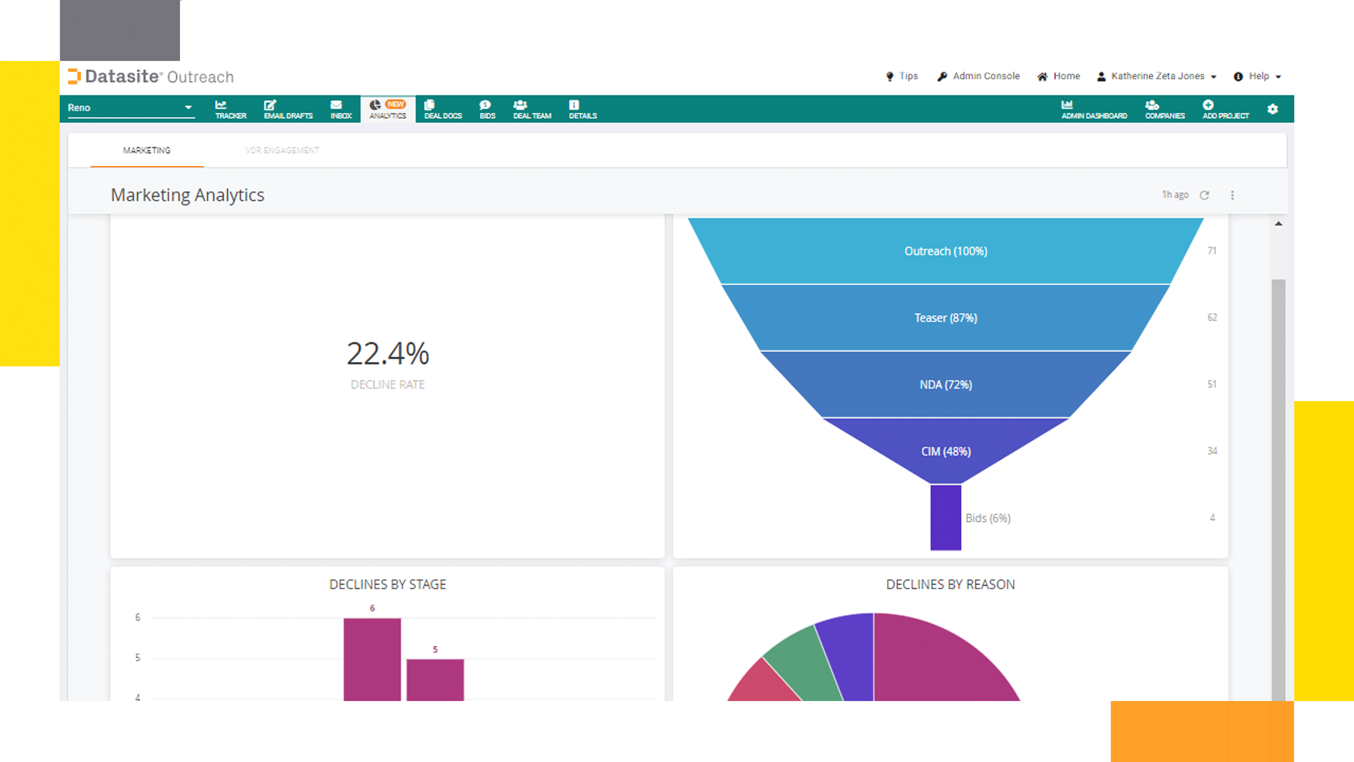Click the 'Marketing Analytics' heading

(187, 195)
